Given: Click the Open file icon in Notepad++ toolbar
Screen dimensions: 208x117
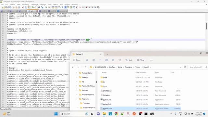Looking at the screenshot, I should pos(5,7).
